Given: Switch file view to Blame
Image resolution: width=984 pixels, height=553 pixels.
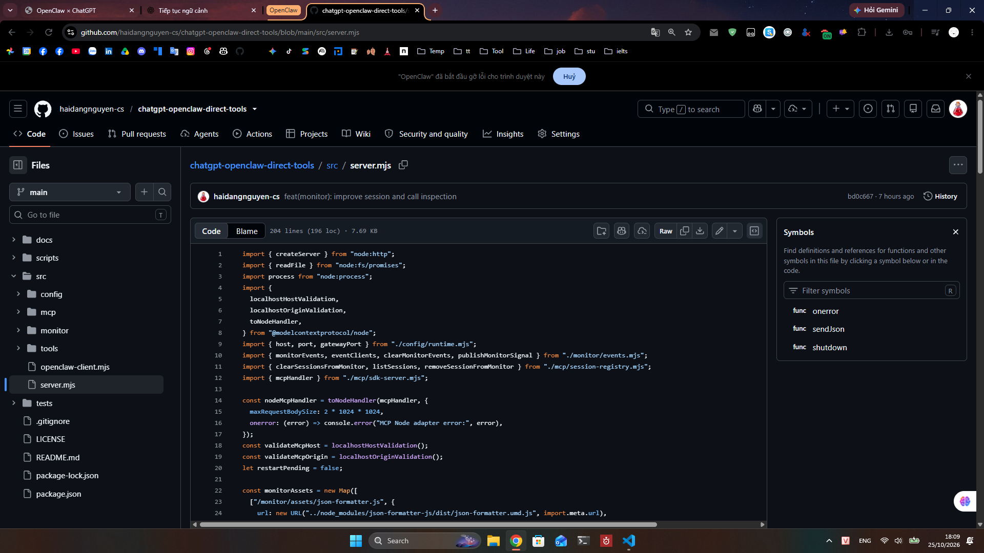Looking at the screenshot, I should (x=247, y=231).
